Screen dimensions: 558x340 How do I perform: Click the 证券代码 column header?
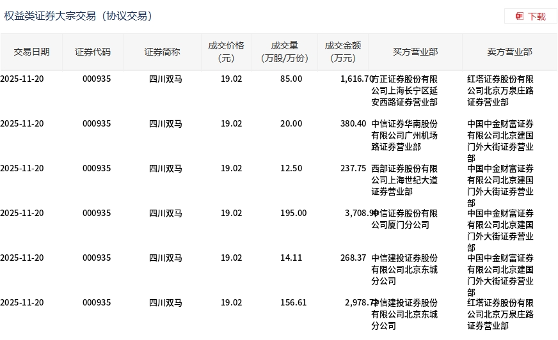pos(93,52)
